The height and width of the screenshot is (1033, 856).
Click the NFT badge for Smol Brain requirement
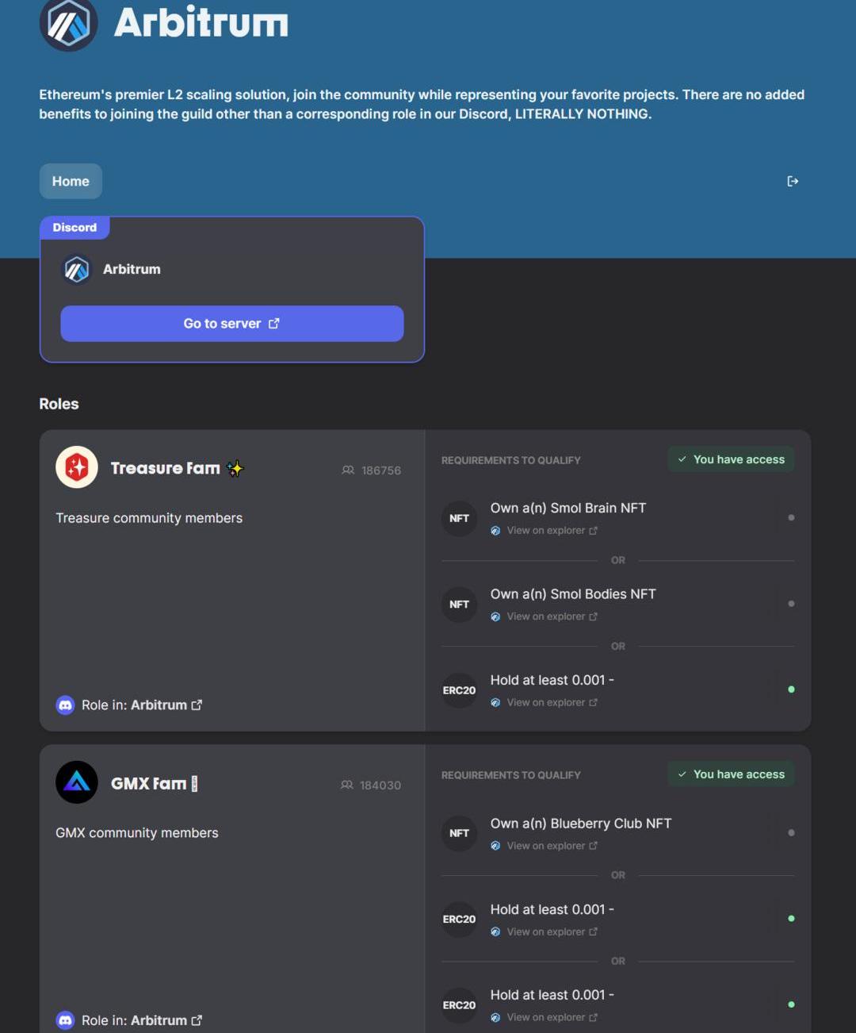tap(459, 519)
